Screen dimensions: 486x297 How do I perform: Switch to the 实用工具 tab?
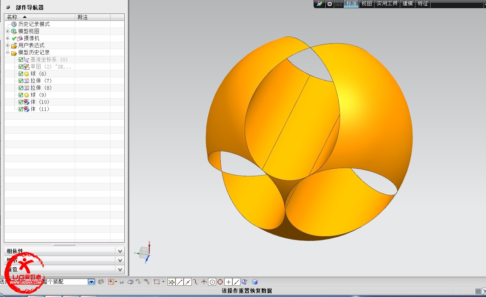[x=387, y=4]
